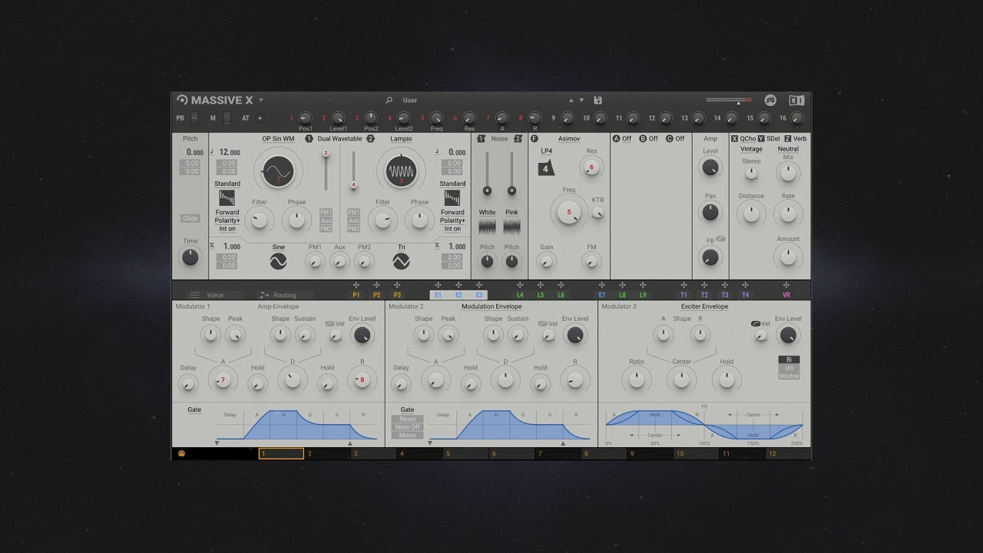The width and height of the screenshot is (983, 553).
Task: Toggle Vel switch in Modulator 1
Action: click(x=329, y=324)
